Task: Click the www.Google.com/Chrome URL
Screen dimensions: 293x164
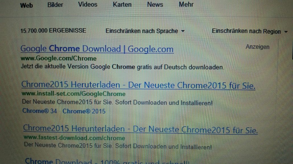Action: coord(58,59)
